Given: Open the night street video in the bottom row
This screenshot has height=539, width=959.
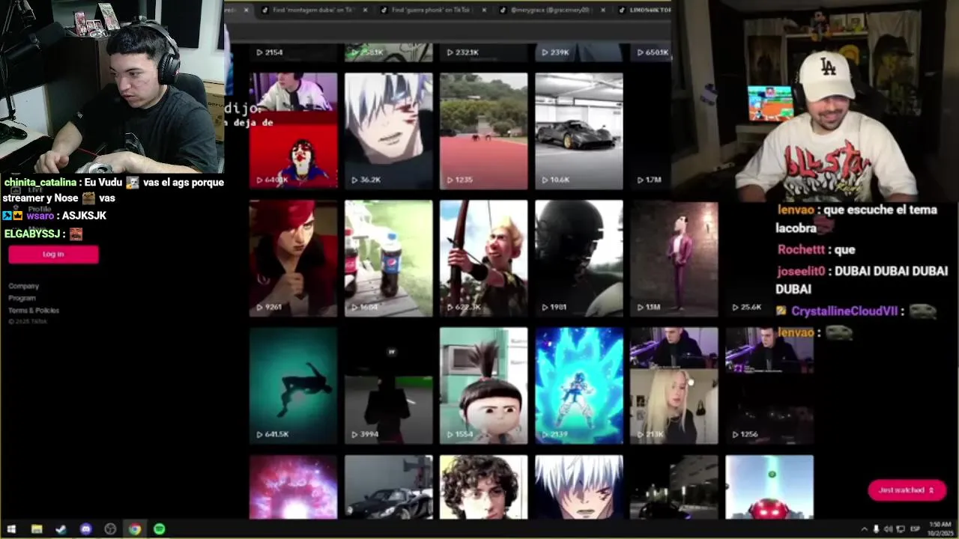Looking at the screenshot, I should [x=674, y=487].
